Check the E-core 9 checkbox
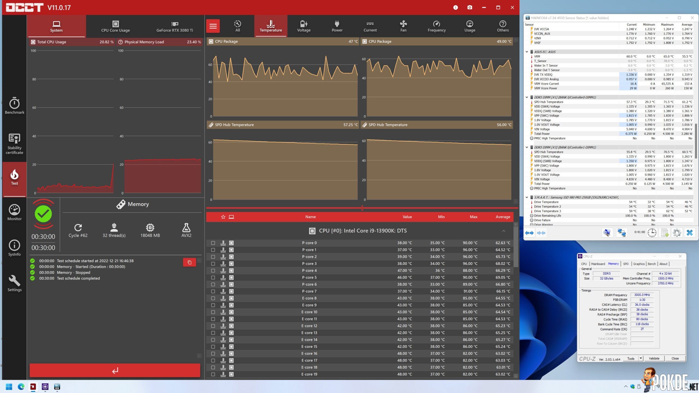Image resolution: width=699 pixels, height=393 pixels. click(x=213, y=305)
